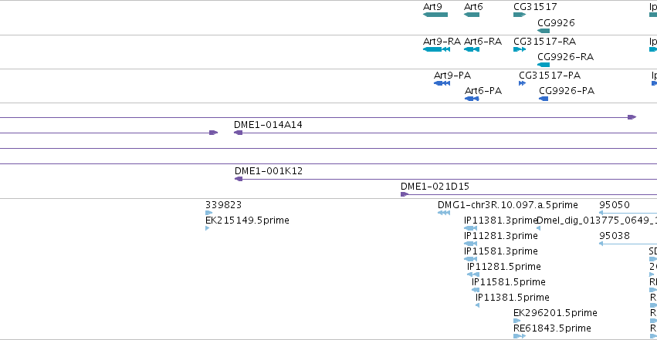Click the IP11581.3prime EST glyph

(x=470, y=259)
